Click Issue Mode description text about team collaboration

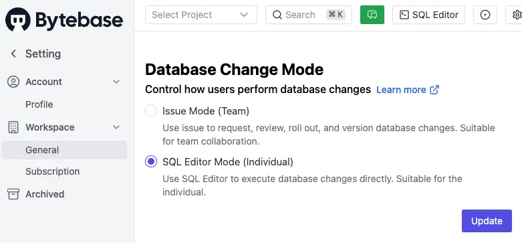(329, 135)
